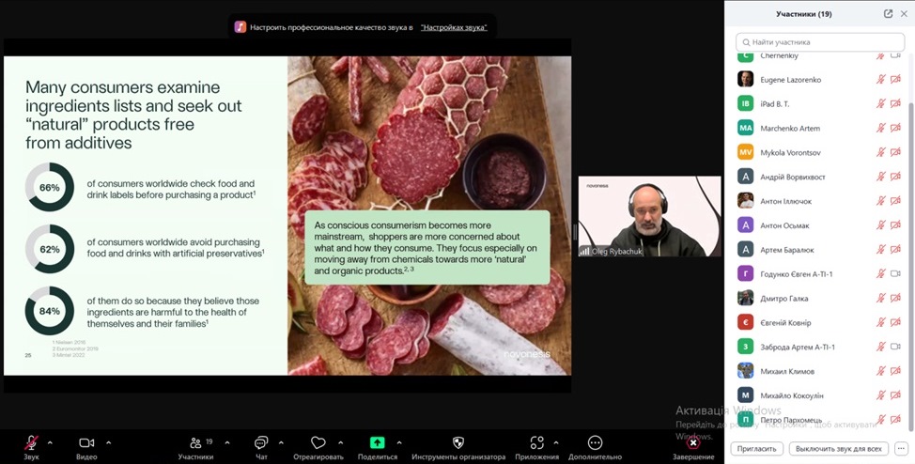Click the Пригласить invite button
915x464 pixels.
point(756,449)
